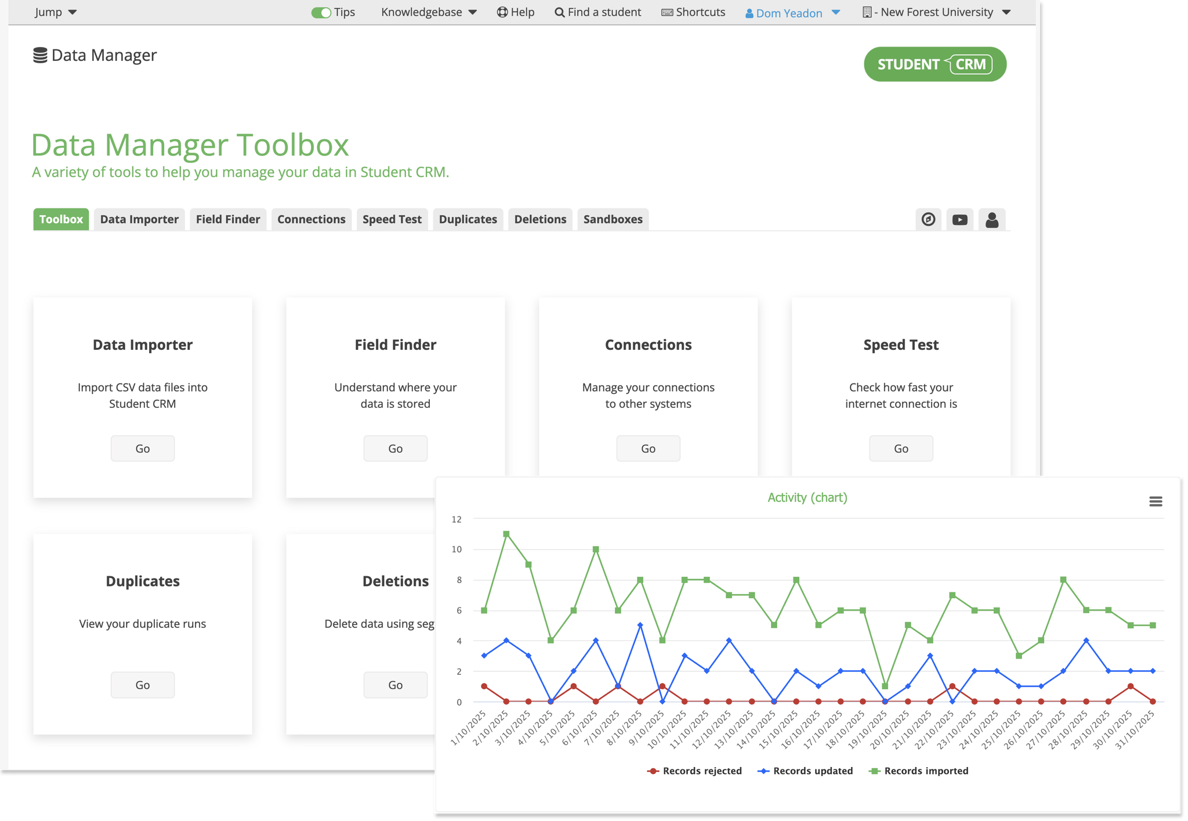Screen dimensions: 1188x821
Task: Open the Jump dropdown menu
Action: tap(56, 12)
